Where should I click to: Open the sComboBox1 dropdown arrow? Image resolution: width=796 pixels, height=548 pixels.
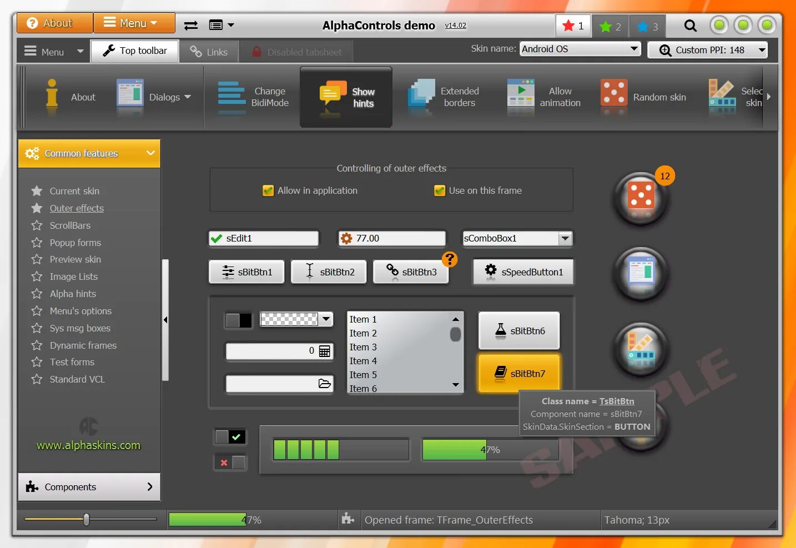click(565, 238)
